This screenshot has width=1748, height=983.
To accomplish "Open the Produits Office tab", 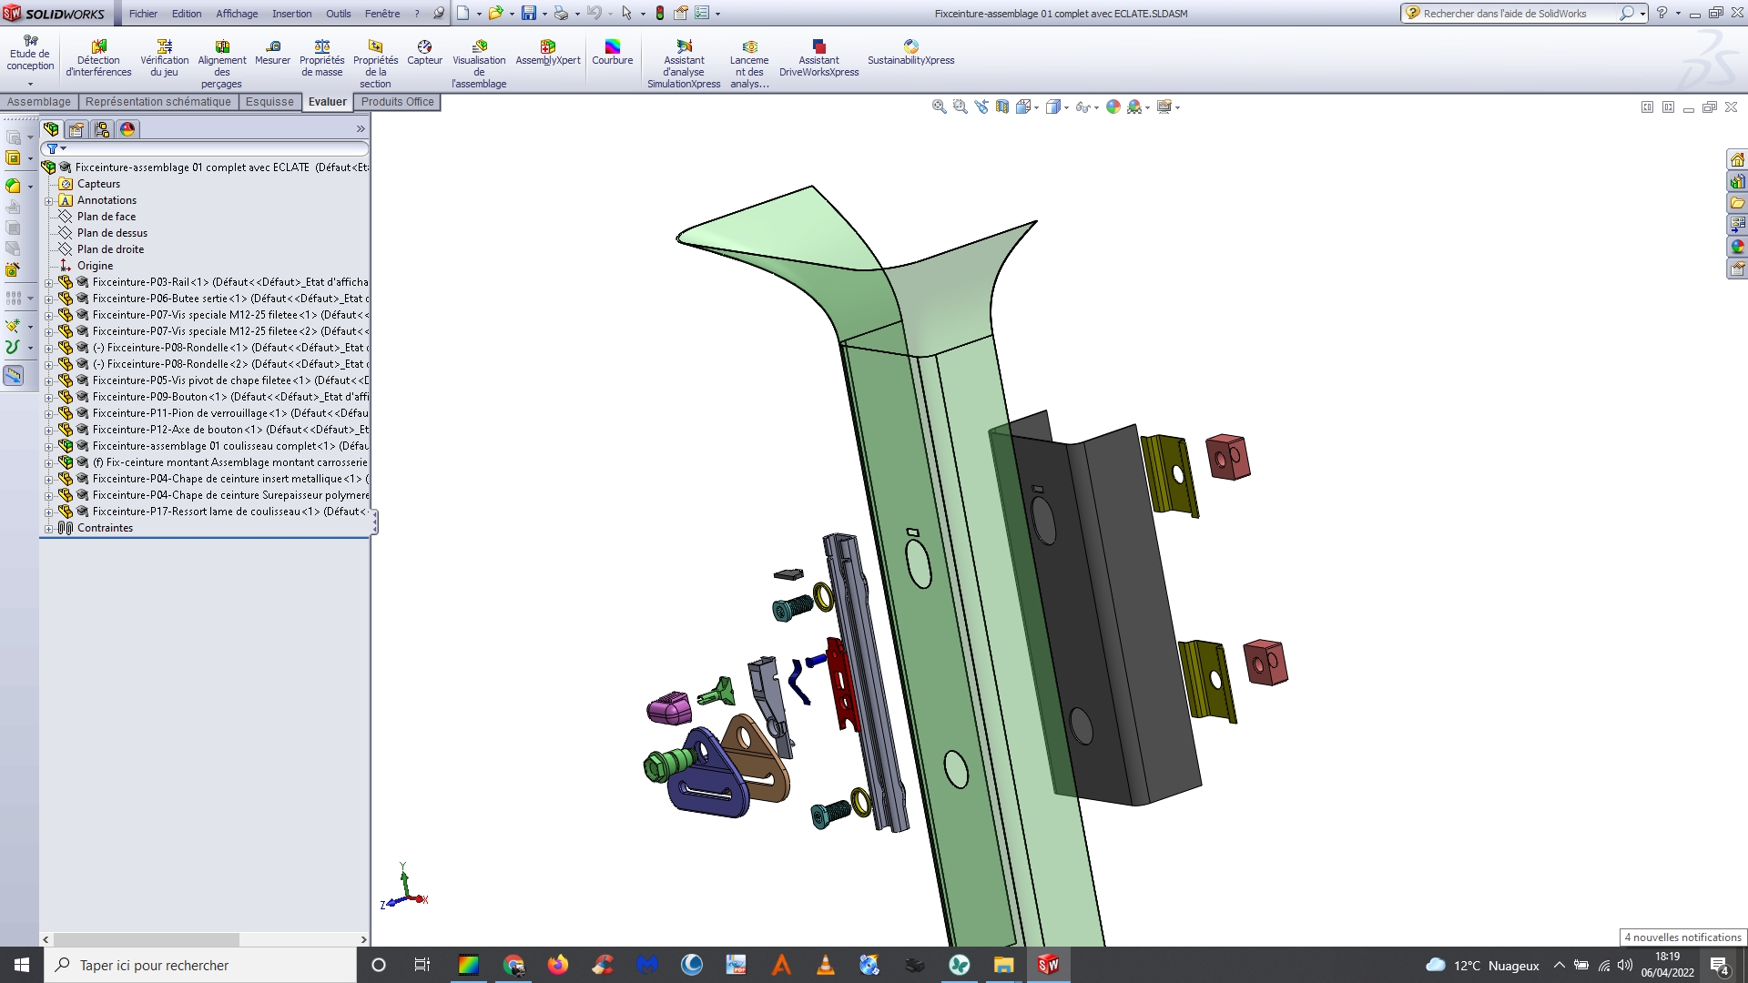I will (397, 102).
